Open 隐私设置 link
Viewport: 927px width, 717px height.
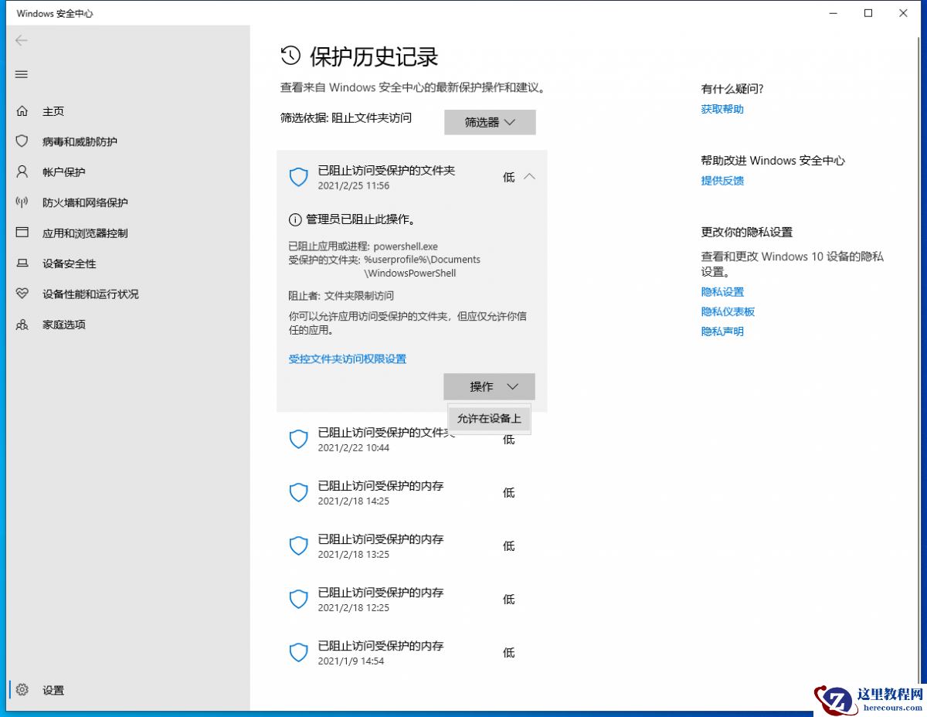click(722, 291)
